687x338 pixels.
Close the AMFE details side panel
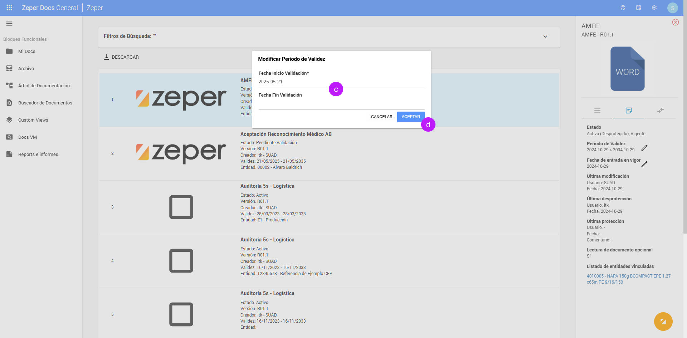pyautogui.click(x=676, y=22)
